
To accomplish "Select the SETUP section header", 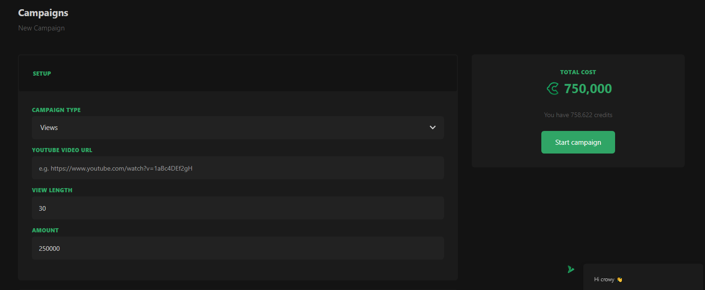I will click(x=42, y=74).
